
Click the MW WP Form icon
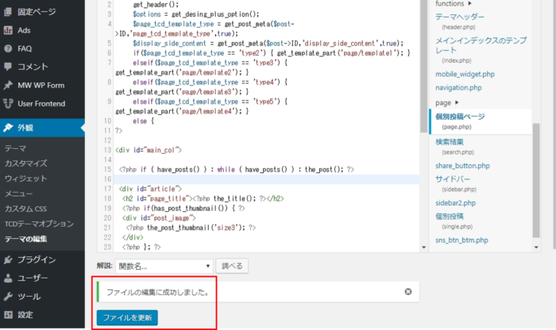(8, 86)
